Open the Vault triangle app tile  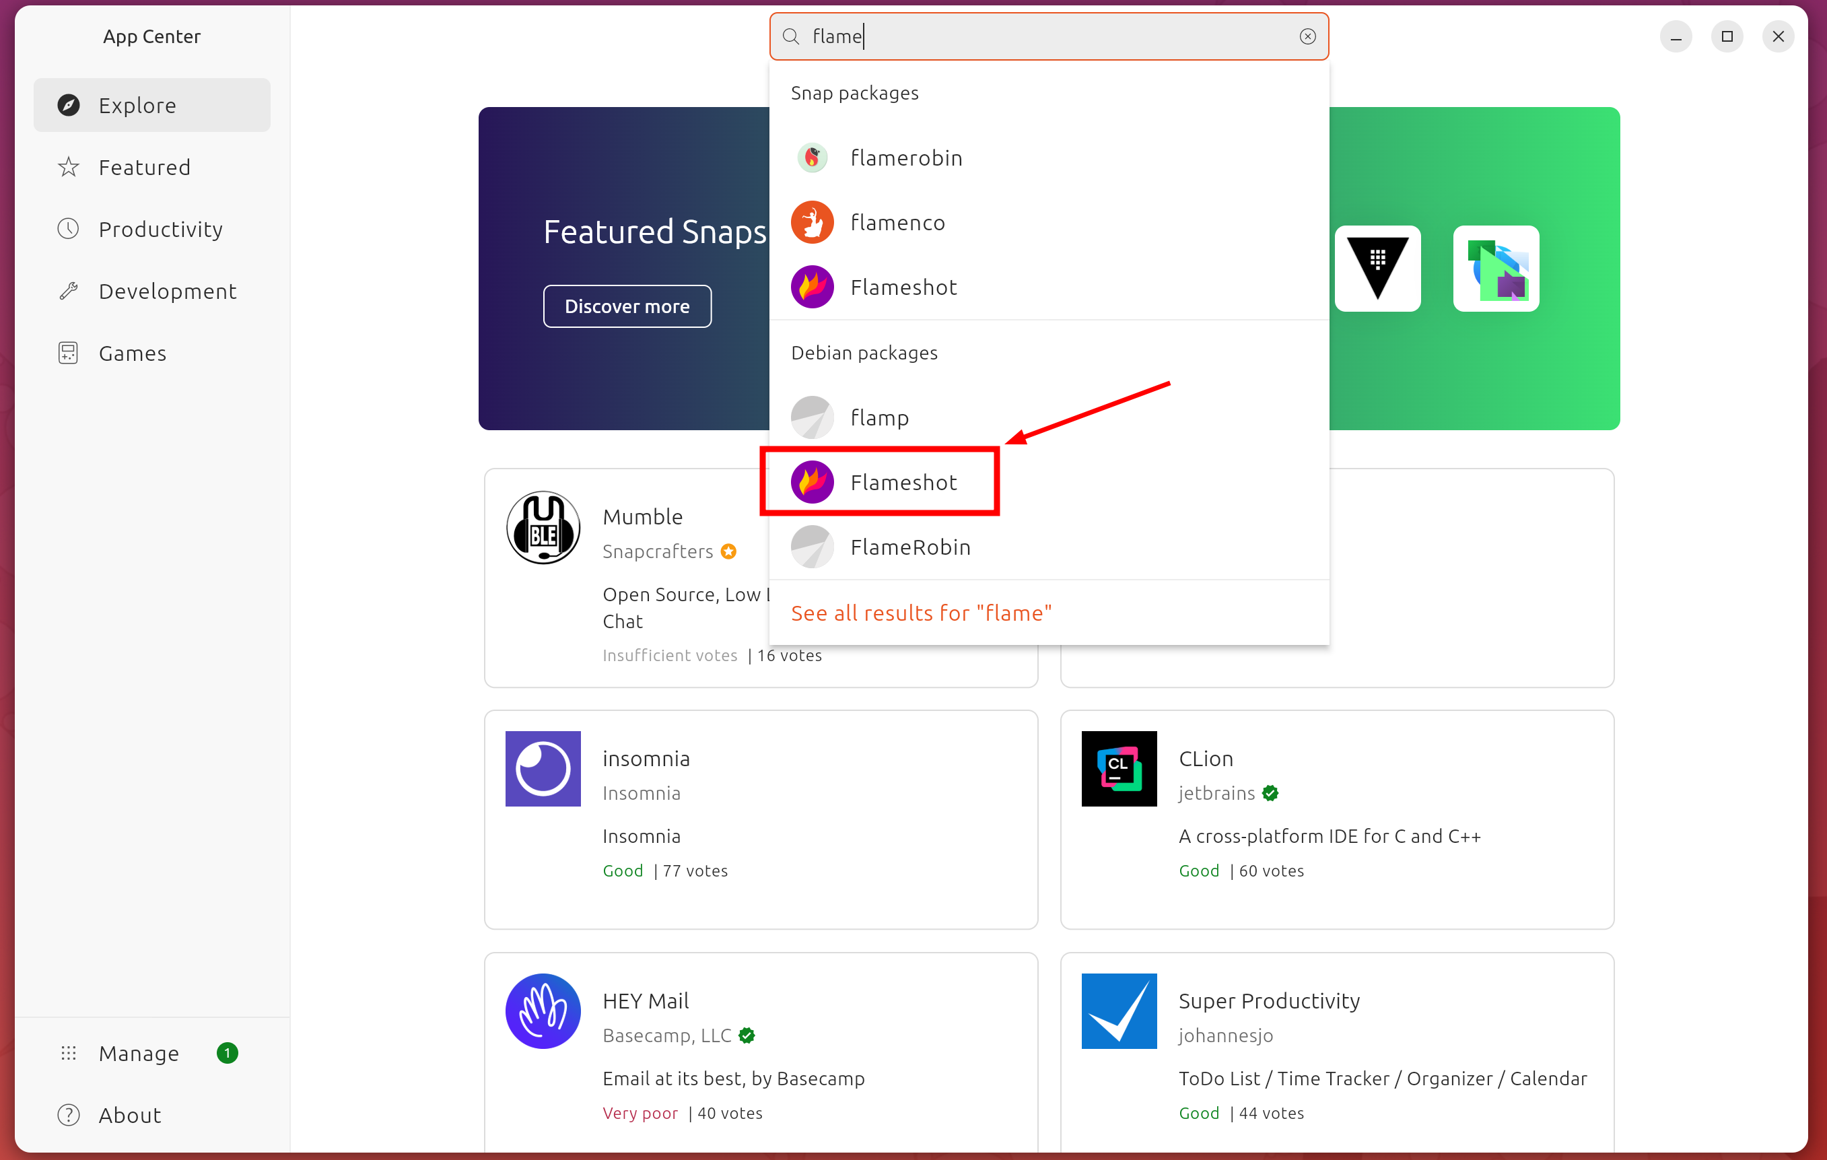(x=1377, y=269)
